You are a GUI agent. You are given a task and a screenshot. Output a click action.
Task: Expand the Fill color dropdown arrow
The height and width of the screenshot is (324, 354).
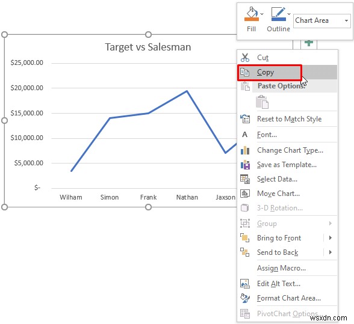(x=262, y=14)
